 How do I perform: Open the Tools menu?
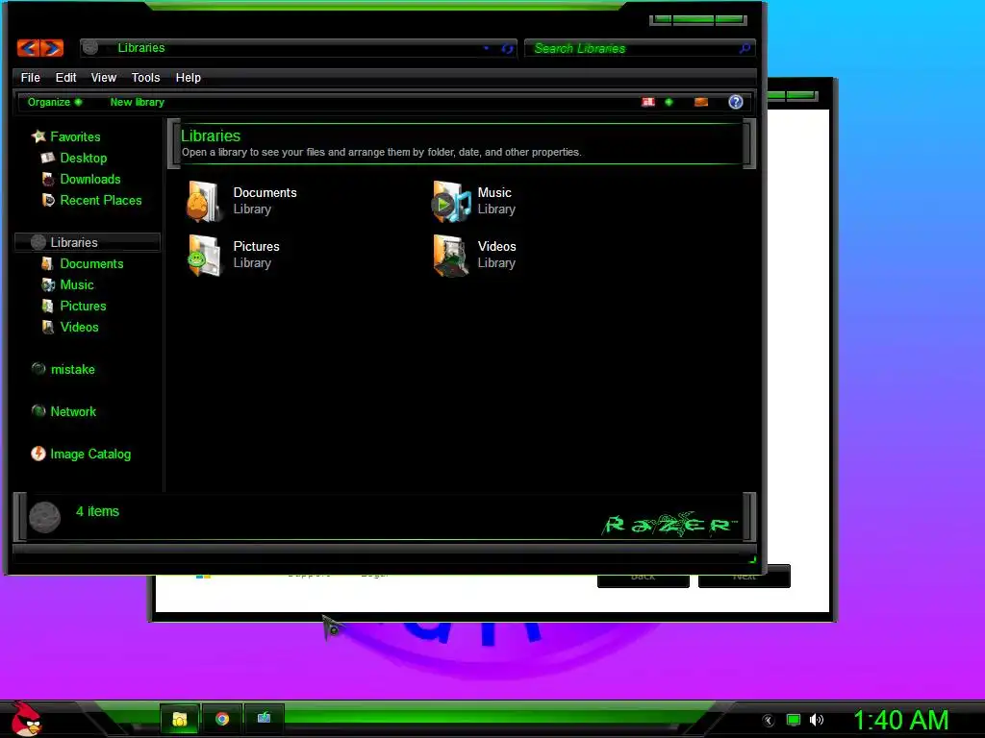point(146,78)
